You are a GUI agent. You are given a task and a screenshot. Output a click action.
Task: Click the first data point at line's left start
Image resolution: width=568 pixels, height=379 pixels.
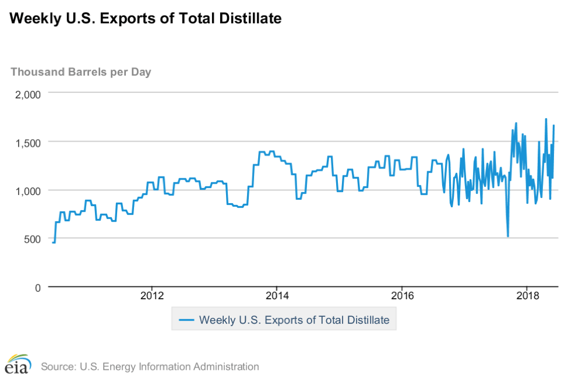(52, 242)
